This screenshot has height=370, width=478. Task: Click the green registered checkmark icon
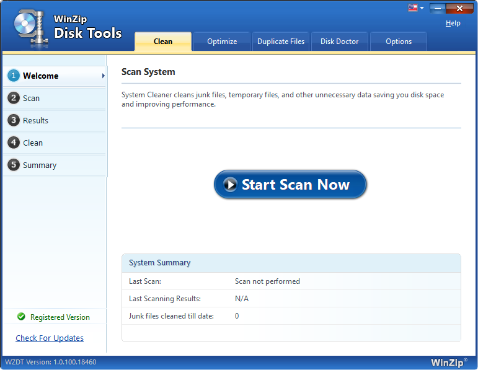click(21, 317)
